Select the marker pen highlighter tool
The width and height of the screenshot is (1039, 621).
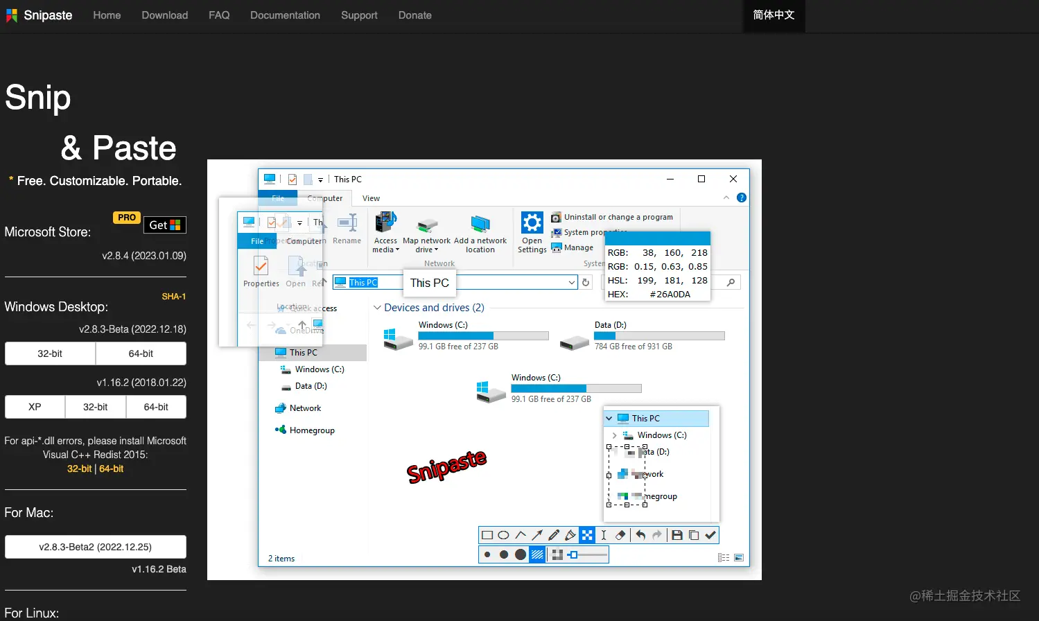(570, 535)
